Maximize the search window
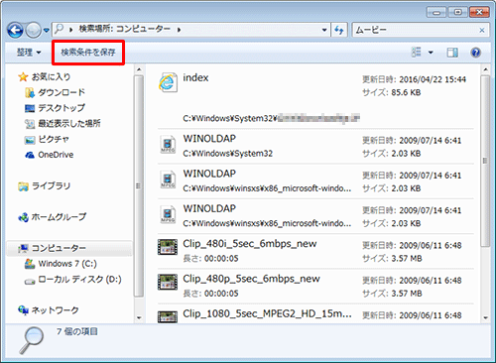The image size is (496, 363). tap(457, 12)
